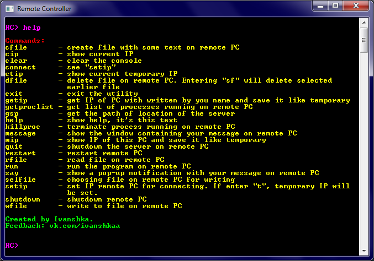Maximize the Remote Controller window
This screenshot has height=261, width=374.
click(x=335, y=6)
